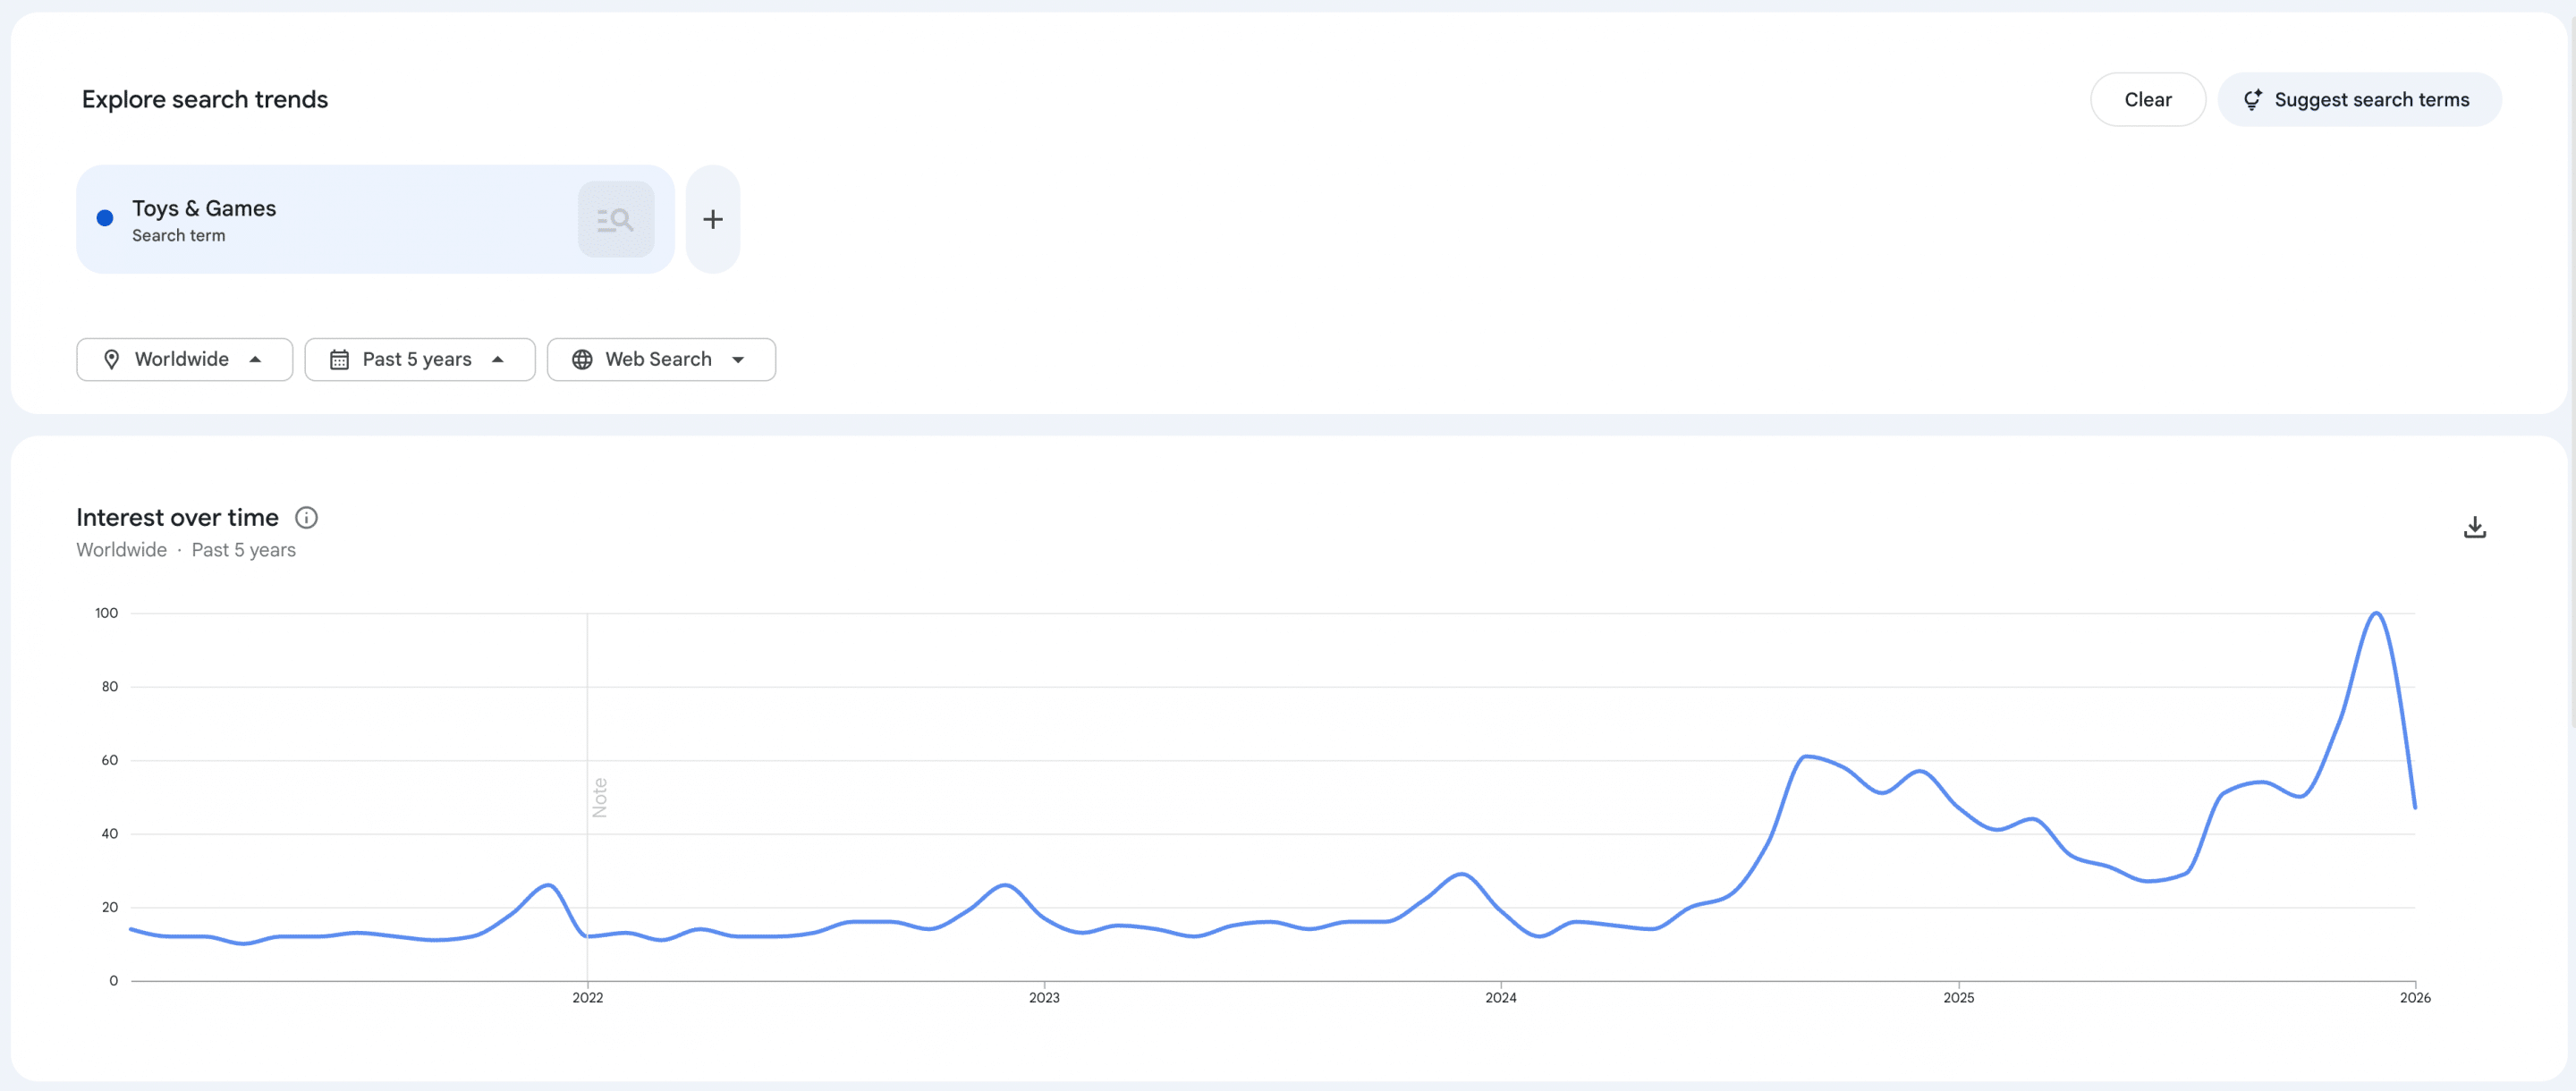Download the interest over time chart
The image size is (2576, 1091).
pos(2474,527)
